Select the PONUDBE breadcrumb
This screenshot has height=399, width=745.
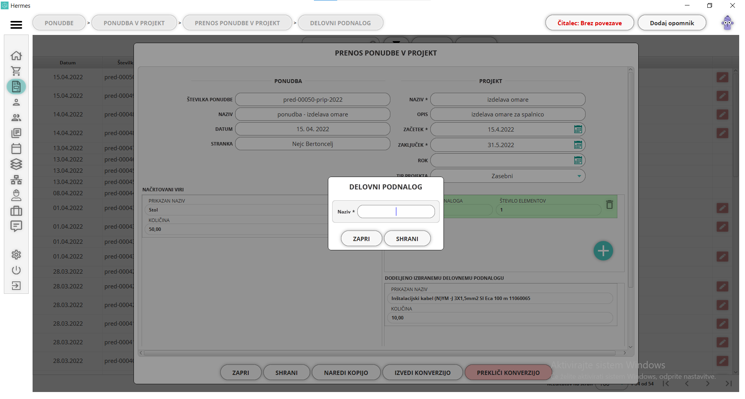pyautogui.click(x=59, y=23)
